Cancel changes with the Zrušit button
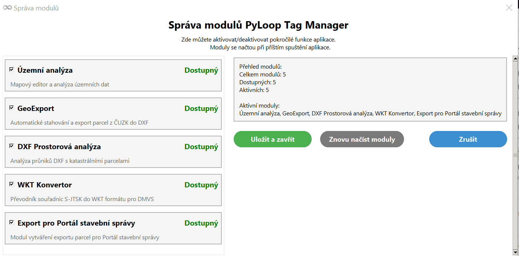 pyautogui.click(x=468, y=139)
